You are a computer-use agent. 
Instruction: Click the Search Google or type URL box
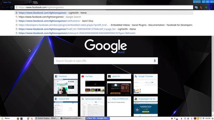point(106,61)
